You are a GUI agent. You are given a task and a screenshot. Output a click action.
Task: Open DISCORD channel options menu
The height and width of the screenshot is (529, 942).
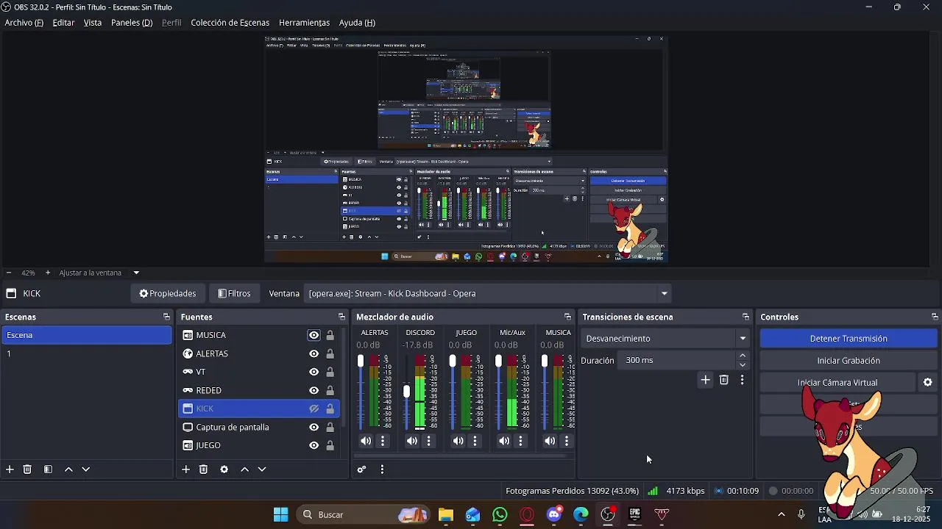coord(429,441)
